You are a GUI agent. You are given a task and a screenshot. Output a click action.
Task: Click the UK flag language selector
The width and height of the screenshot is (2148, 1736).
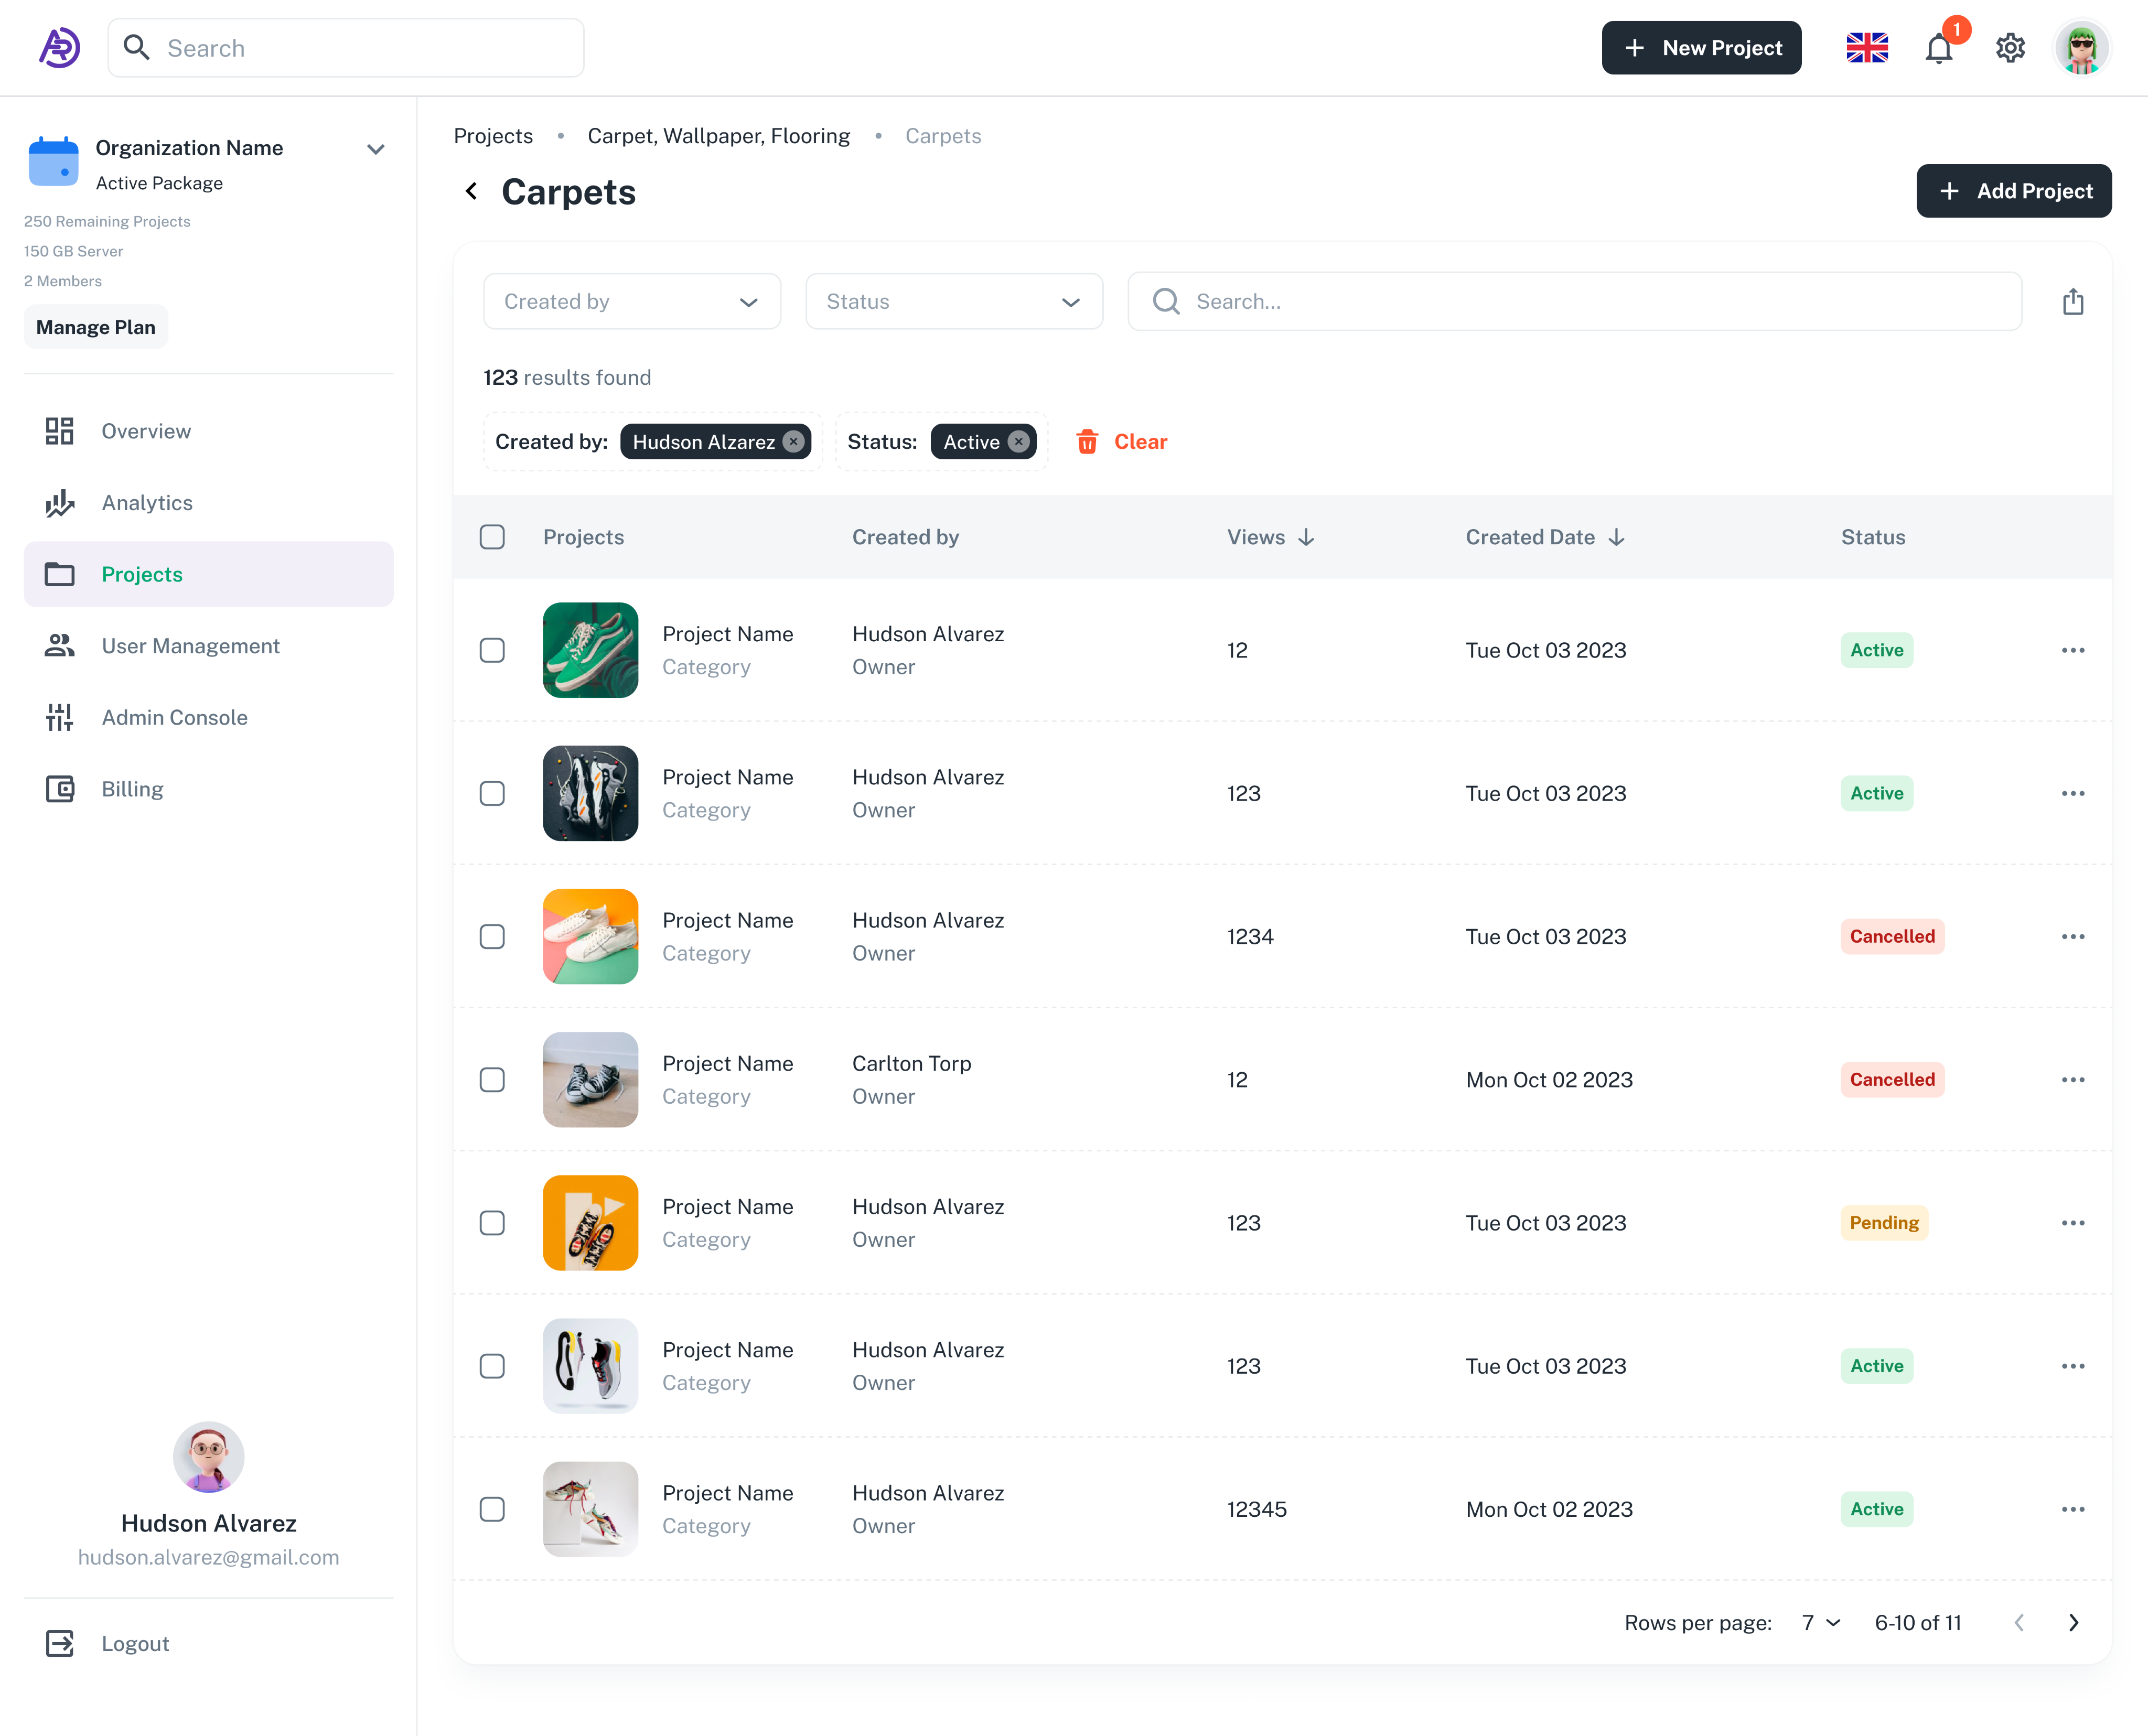pyautogui.click(x=1866, y=48)
